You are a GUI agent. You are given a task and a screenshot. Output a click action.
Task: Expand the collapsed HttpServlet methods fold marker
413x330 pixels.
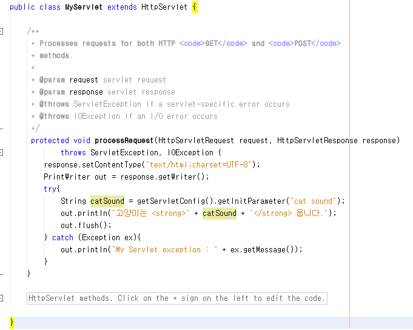tap(1, 298)
